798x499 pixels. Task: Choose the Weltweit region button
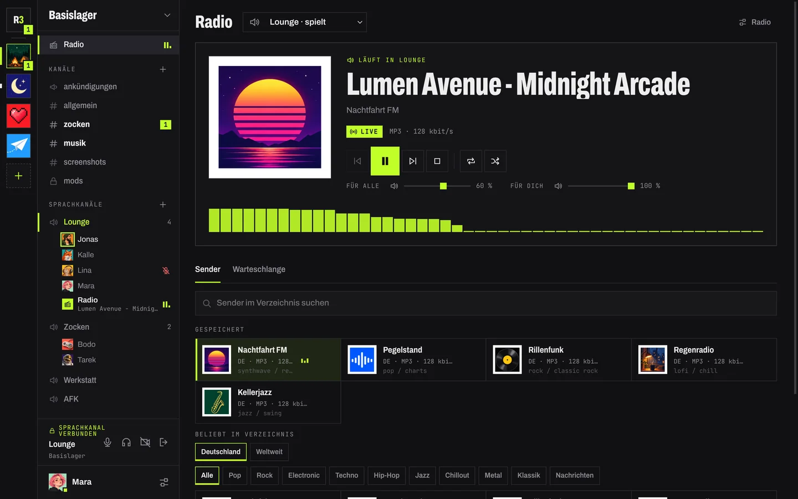tap(269, 452)
